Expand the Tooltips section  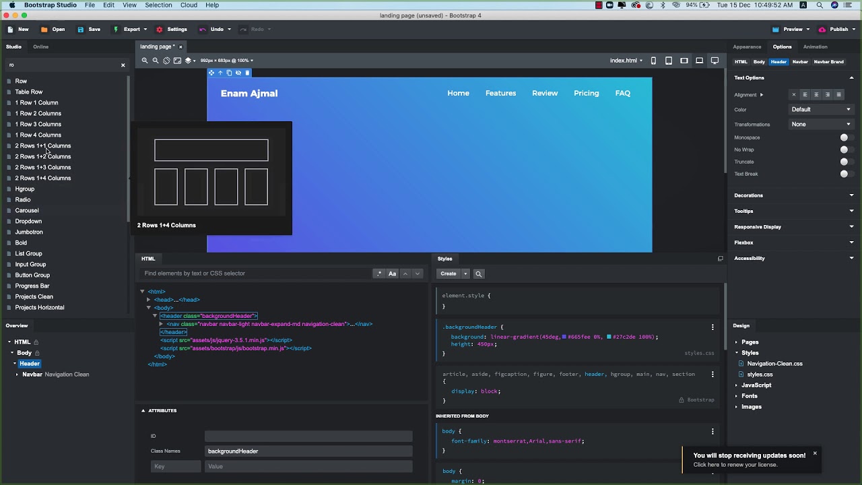click(793, 211)
